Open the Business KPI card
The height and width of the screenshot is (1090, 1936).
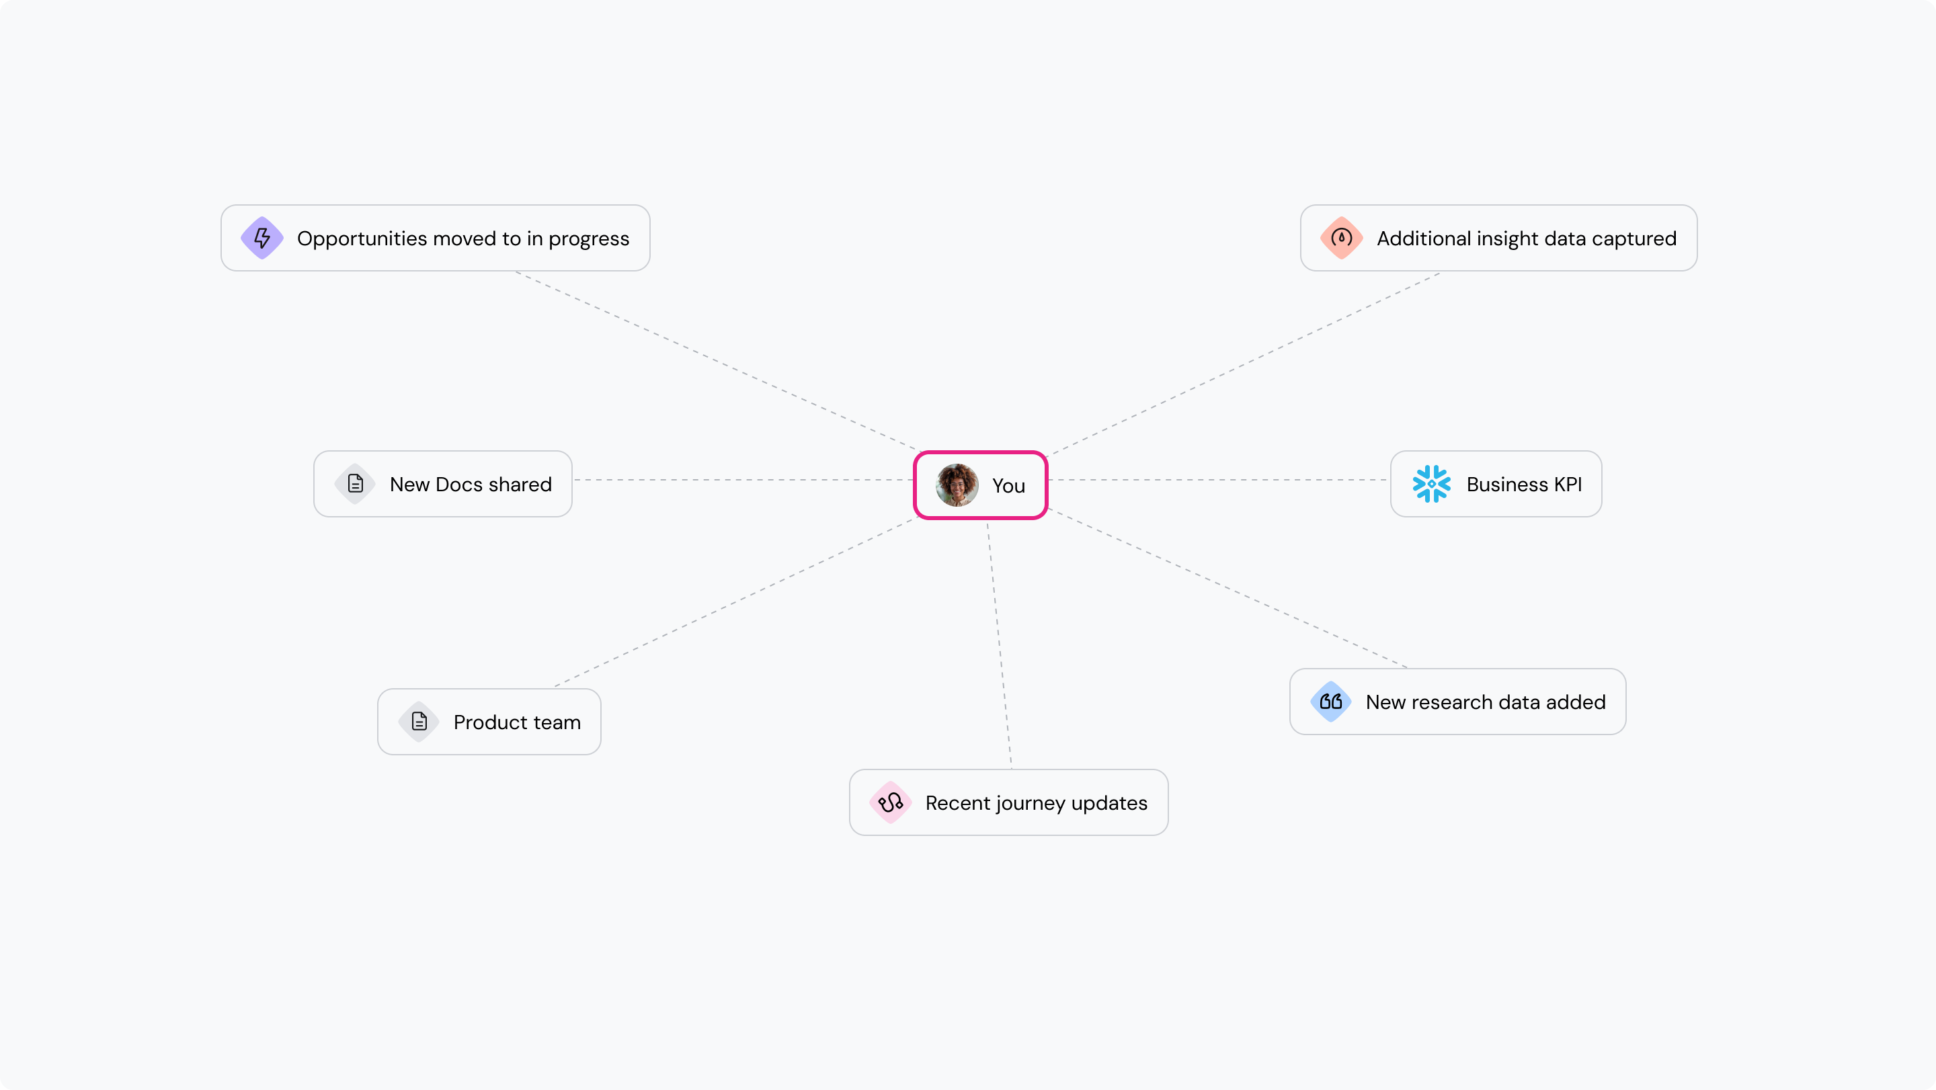pos(1496,484)
